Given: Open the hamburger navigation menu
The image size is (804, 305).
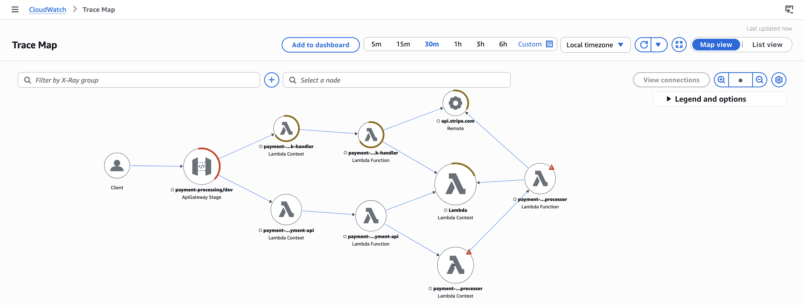Looking at the screenshot, I should pos(15,10).
